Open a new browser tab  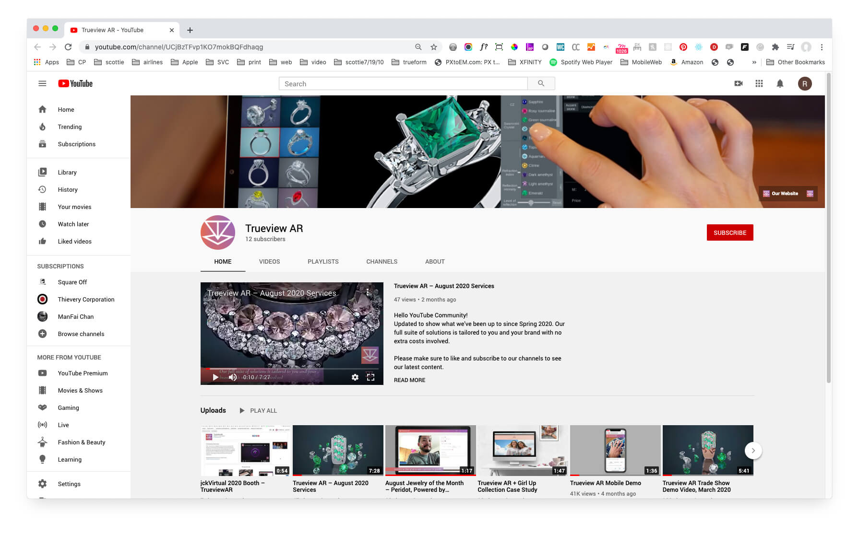tap(190, 30)
